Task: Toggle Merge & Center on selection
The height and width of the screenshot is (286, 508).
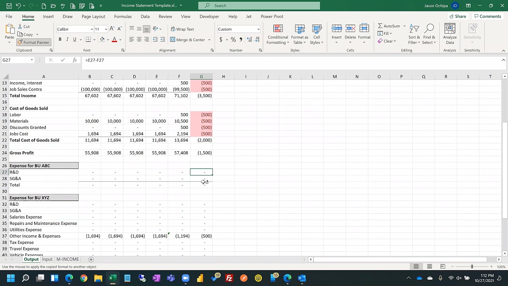Action: coord(188,39)
